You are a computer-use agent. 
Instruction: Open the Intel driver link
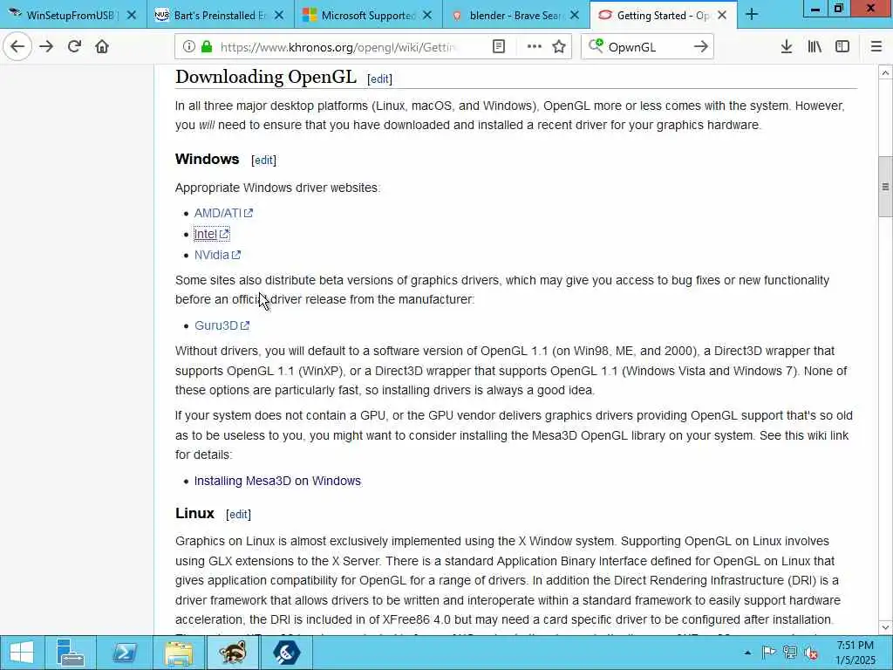[211, 234]
